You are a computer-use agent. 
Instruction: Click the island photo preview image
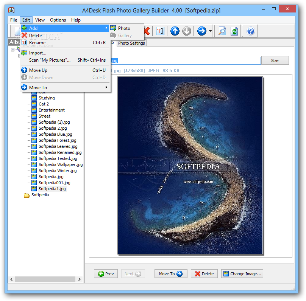pos(190,165)
